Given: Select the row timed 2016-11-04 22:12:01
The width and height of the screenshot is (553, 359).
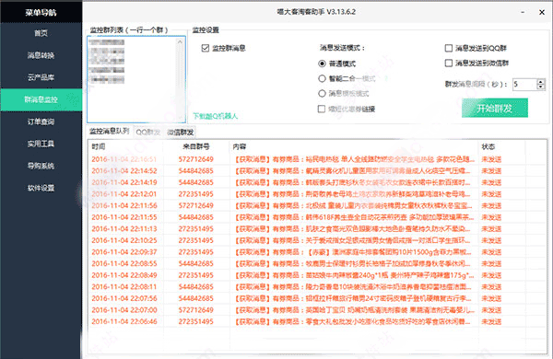Looking at the screenshot, I should coord(317,194).
